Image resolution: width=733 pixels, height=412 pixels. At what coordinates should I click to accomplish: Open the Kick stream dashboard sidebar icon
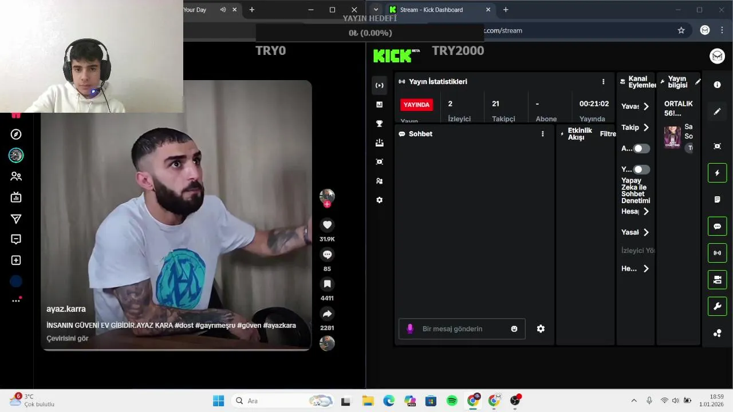[379, 85]
